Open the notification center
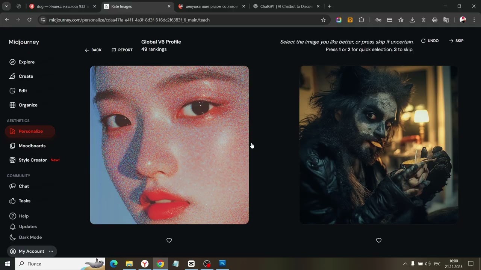Viewport: 481px width, 270px height. 470,264
